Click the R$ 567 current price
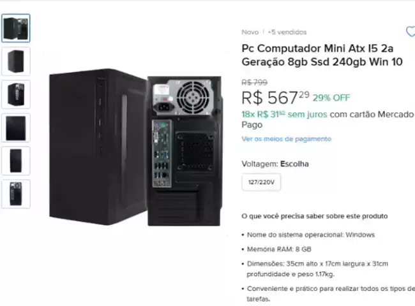 tap(275, 98)
